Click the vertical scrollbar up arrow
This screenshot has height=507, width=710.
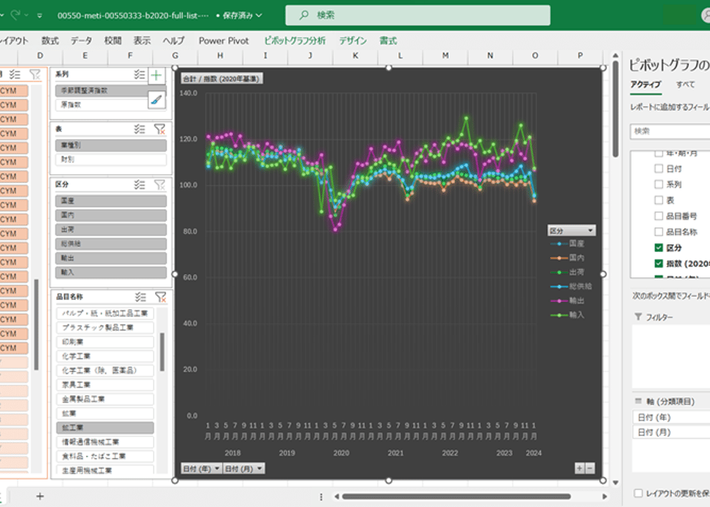pos(615,55)
